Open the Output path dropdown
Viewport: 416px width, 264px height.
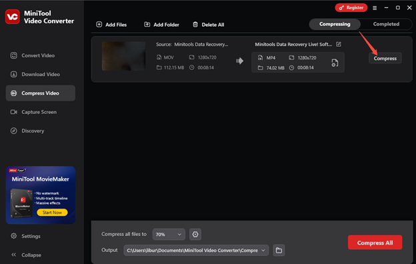click(196, 250)
